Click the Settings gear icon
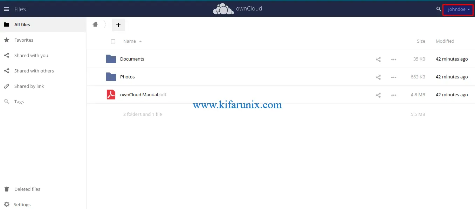 tap(7, 204)
